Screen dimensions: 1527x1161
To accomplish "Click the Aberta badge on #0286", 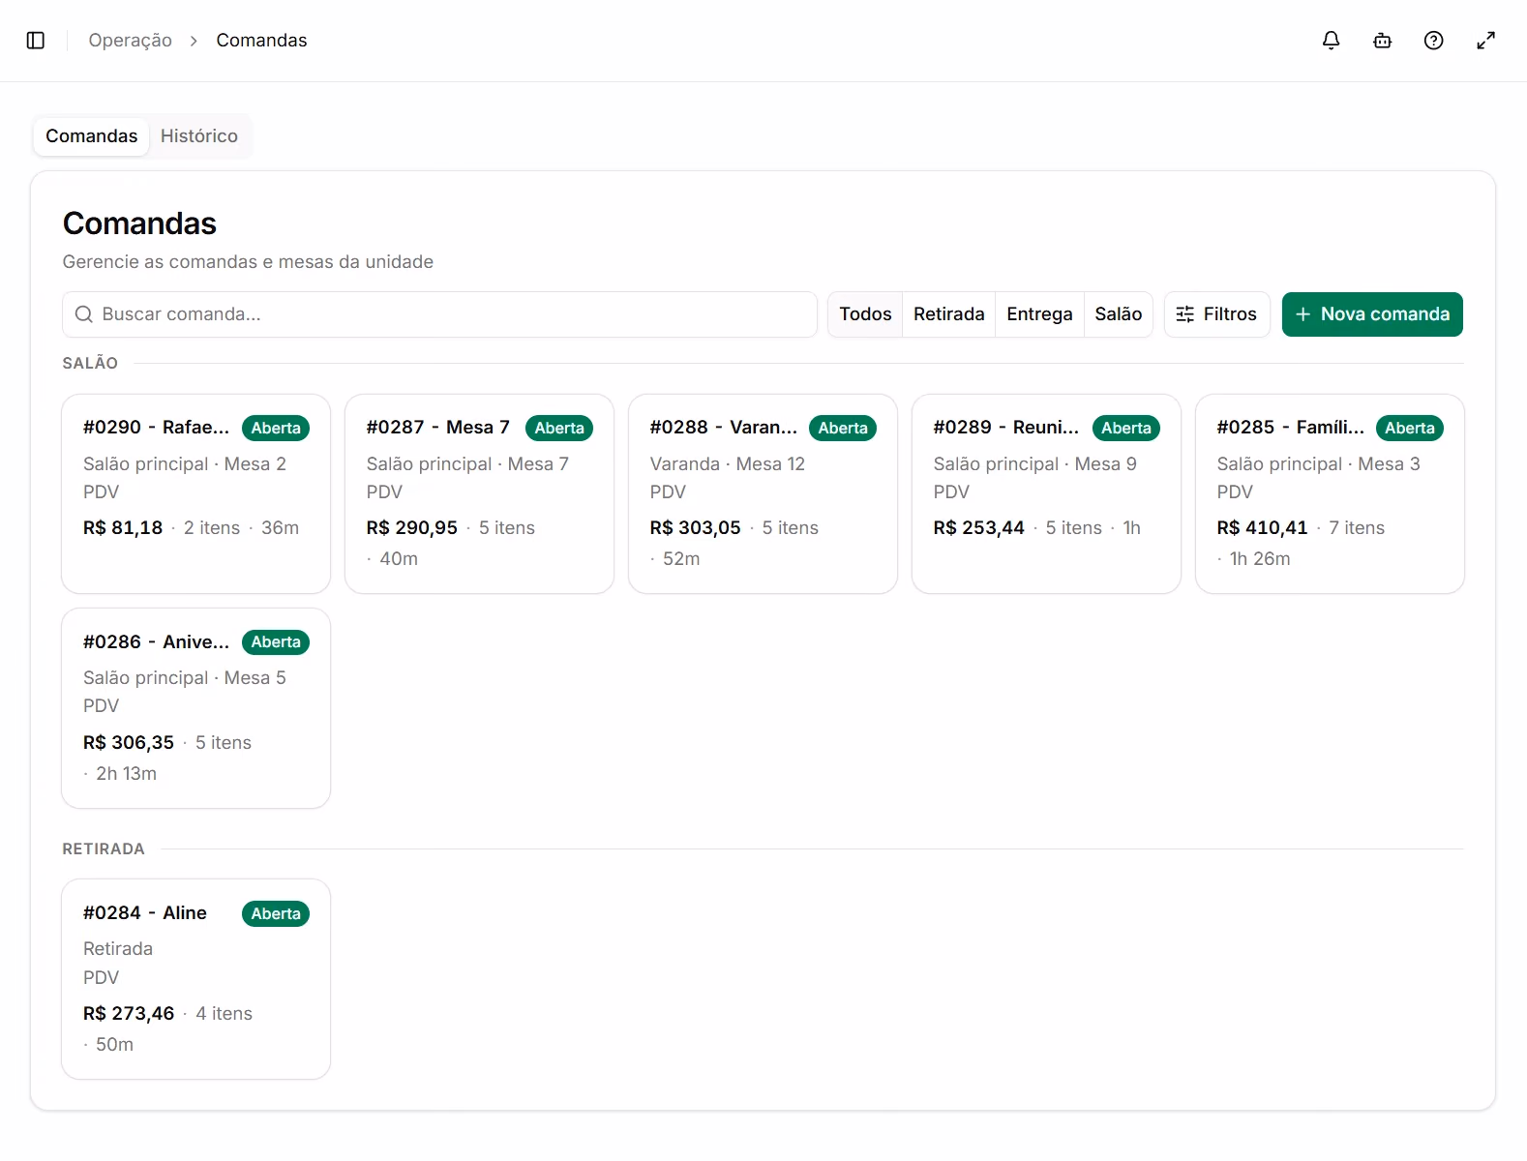I will (x=276, y=642).
